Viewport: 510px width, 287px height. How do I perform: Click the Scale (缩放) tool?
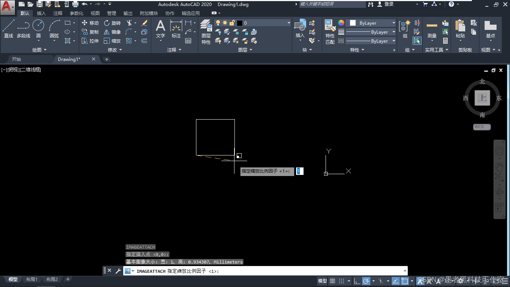click(x=112, y=41)
